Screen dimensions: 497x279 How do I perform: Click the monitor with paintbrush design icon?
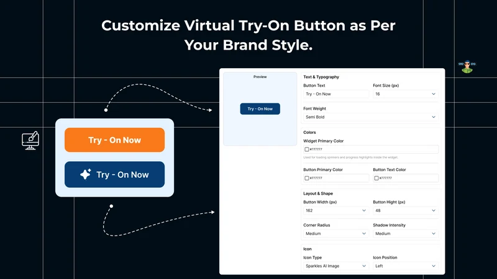click(30, 141)
